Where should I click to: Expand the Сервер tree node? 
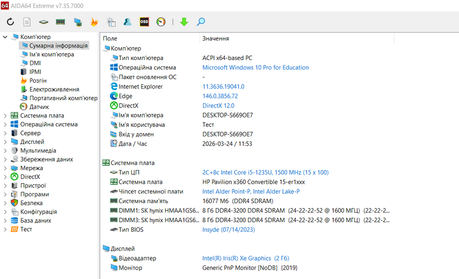[5, 133]
